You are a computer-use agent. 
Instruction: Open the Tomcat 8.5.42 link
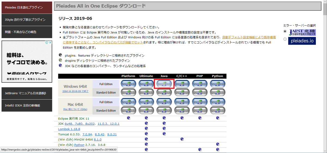pyautogui.click(x=100, y=134)
